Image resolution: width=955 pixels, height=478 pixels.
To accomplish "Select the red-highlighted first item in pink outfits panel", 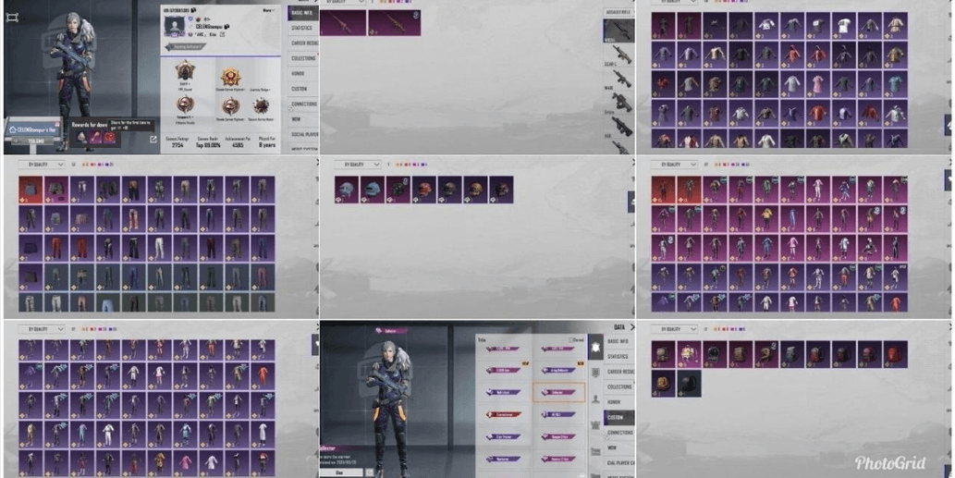I will click(663, 190).
